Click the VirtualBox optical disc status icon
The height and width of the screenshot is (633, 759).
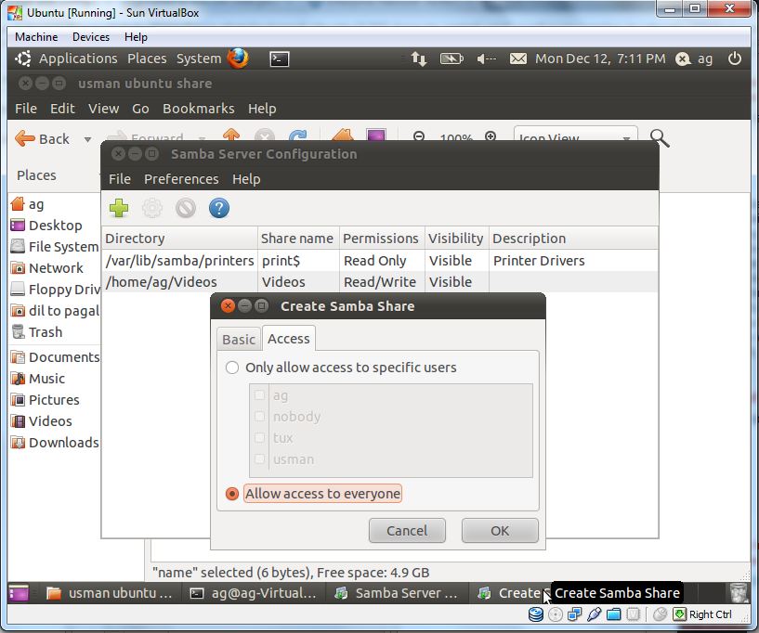tap(556, 614)
